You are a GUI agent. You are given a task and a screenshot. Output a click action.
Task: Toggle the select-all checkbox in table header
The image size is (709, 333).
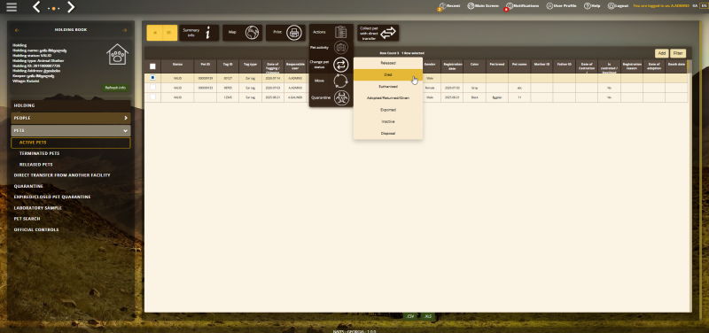(x=152, y=66)
